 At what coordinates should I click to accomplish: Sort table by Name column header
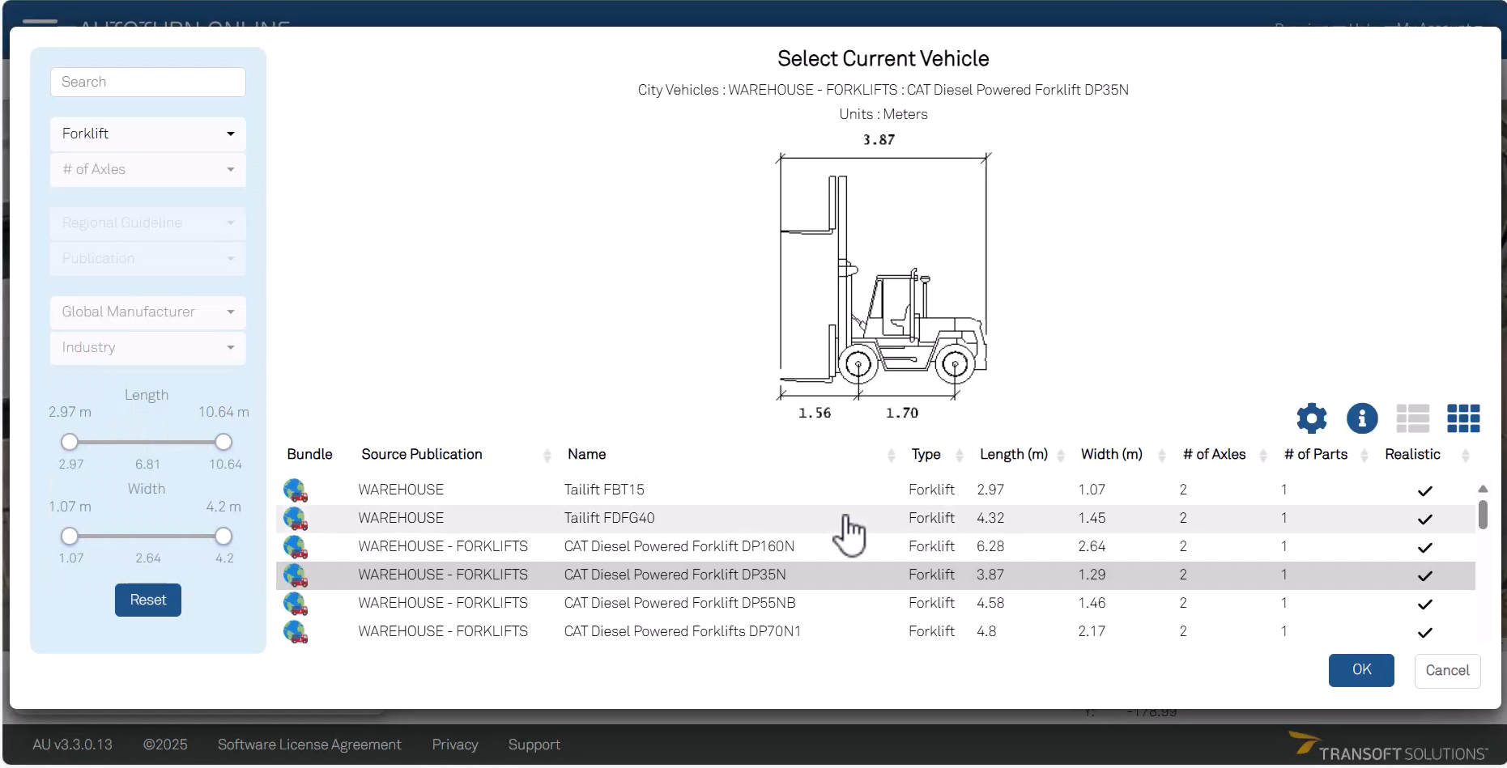tap(587, 455)
